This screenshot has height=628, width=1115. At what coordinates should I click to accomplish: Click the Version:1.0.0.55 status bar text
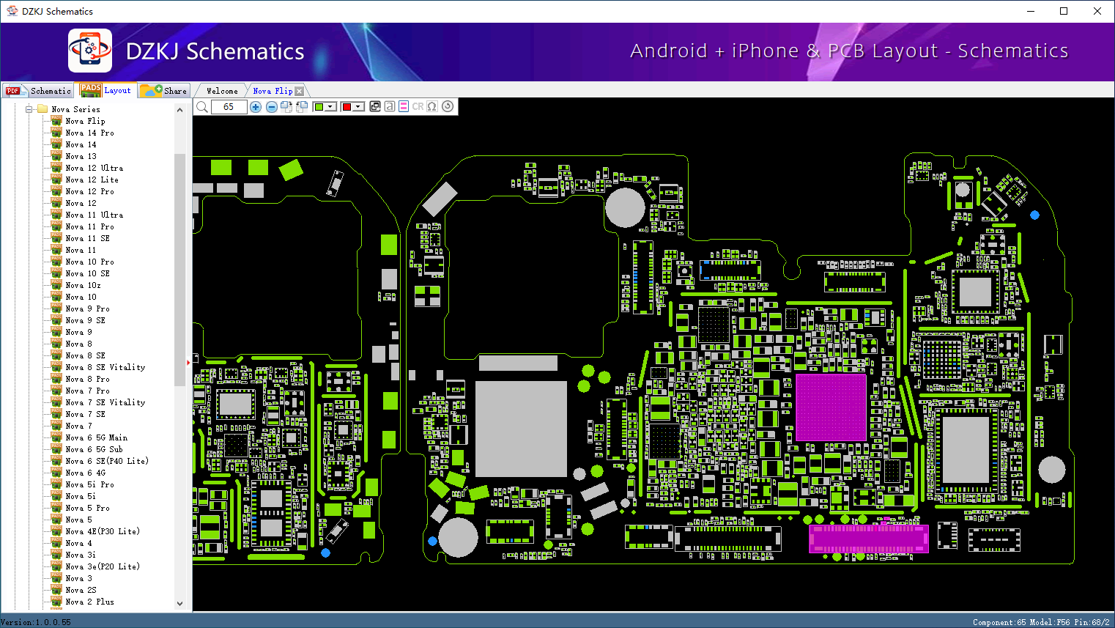tap(36, 622)
